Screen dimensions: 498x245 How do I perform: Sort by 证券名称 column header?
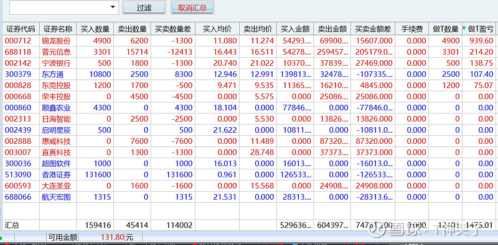coord(58,29)
